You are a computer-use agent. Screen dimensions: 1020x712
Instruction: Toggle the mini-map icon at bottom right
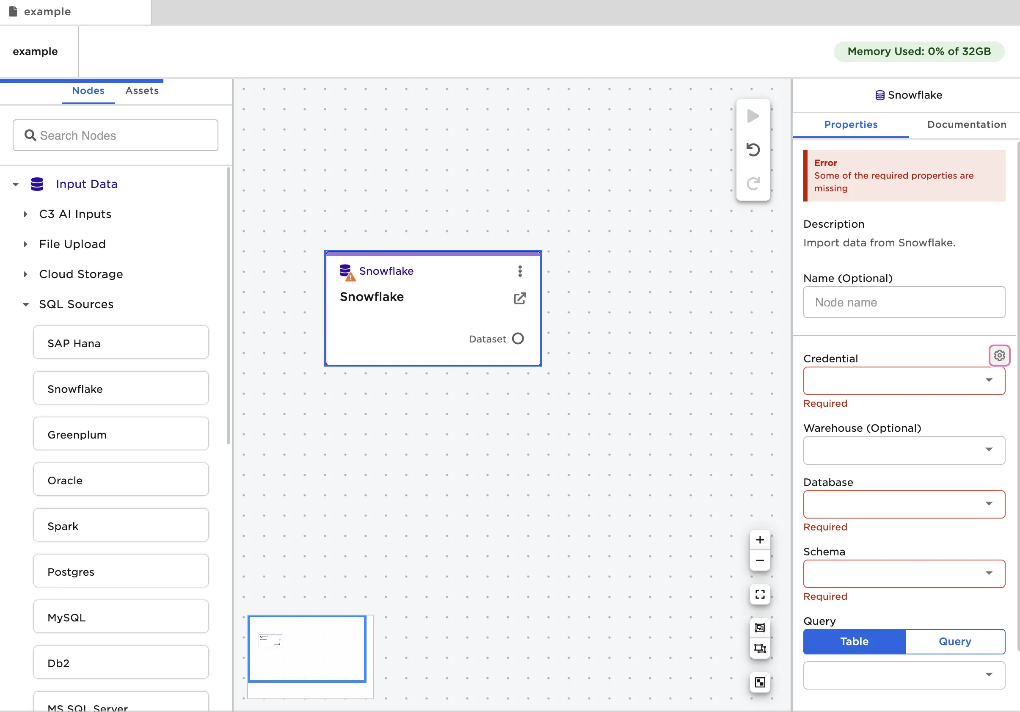760,683
